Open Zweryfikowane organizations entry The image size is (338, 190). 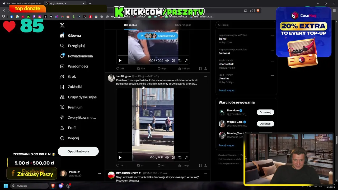[x=78, y=117]
